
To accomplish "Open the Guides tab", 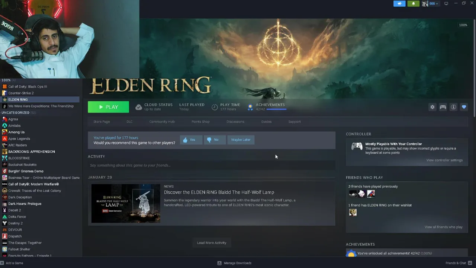I will [x=266, y=122].
